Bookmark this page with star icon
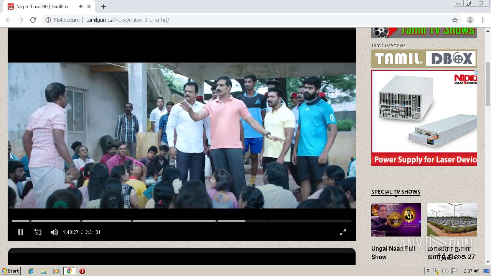Image resolution: width=491 pixels, height=276 pixels. tap(455, 20)
